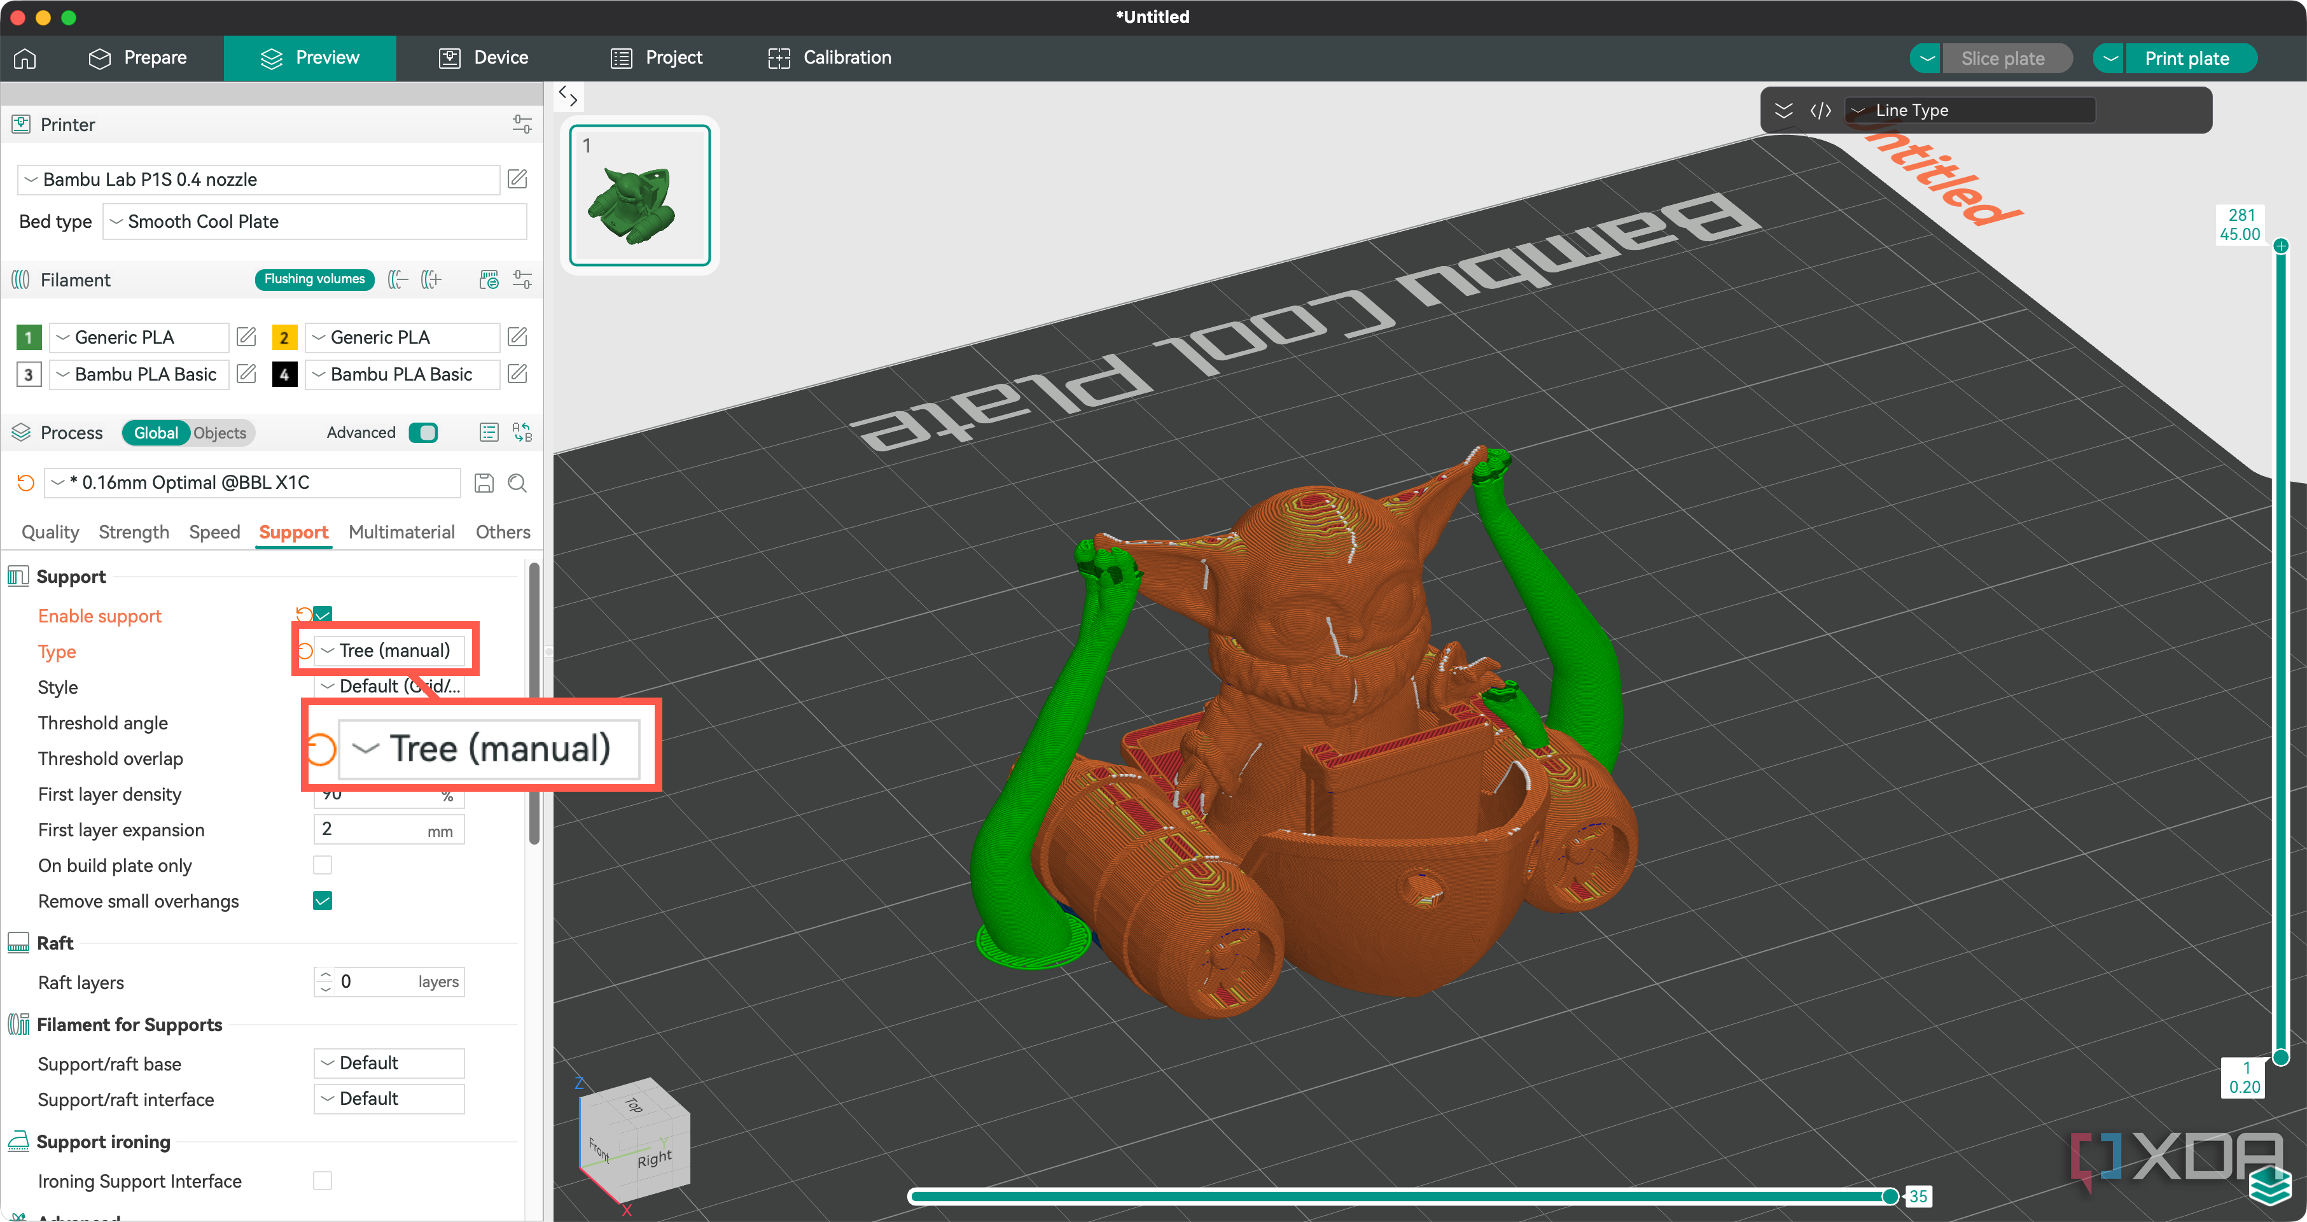Viewport: 2307px width, 1222px height.
Task: Click the code view icon beside Line Type
Action: point(1821,110)
